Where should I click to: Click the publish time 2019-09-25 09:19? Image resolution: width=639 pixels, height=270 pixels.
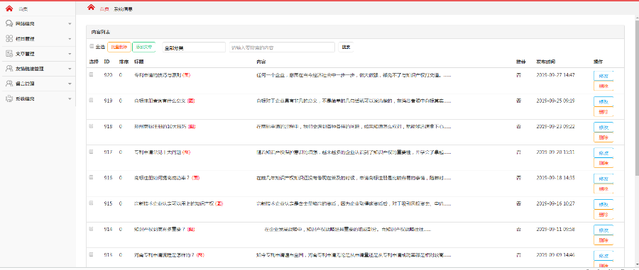pyautogui.click(x=555, y=101)
